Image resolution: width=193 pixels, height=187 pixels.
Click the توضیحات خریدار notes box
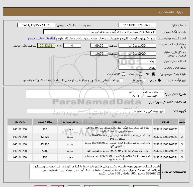95,171
